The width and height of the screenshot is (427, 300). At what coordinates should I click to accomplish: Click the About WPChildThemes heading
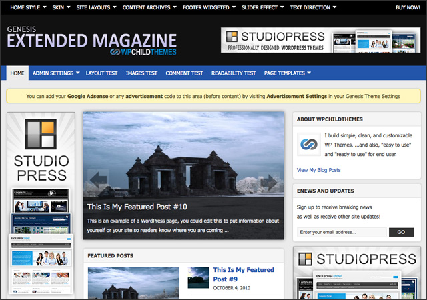pos(330,119)
